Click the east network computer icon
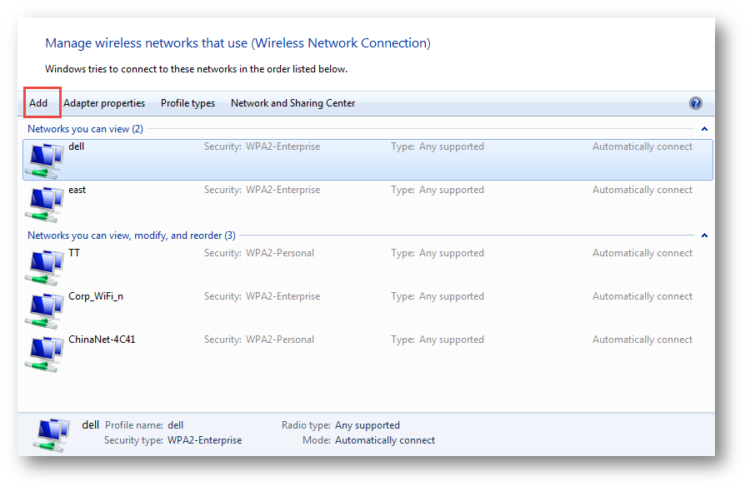This screenshot has height=491, width=750. click(x=44, y=205)
